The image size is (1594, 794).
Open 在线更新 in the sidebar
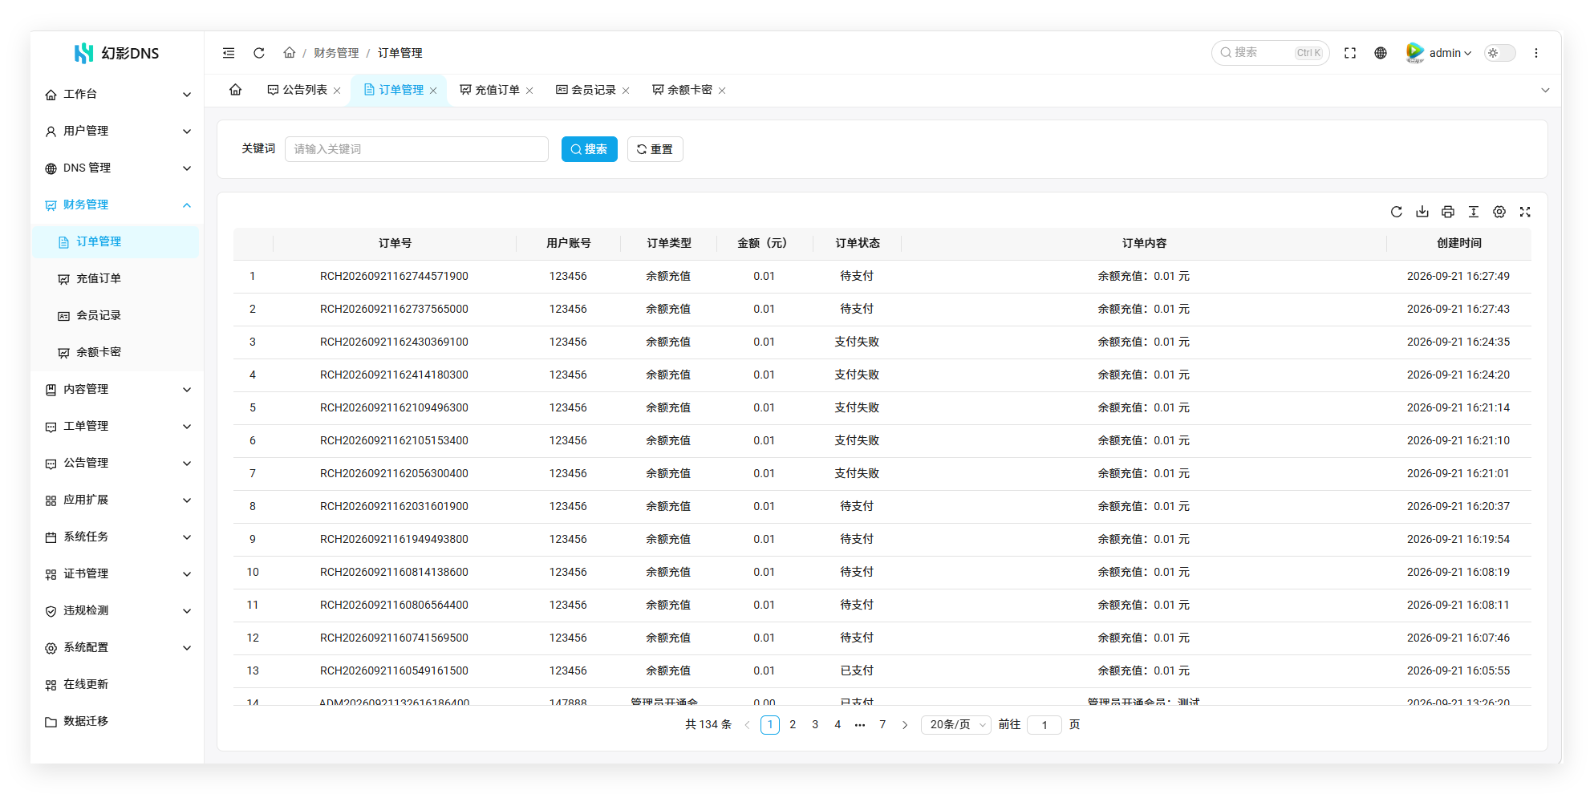117,684
